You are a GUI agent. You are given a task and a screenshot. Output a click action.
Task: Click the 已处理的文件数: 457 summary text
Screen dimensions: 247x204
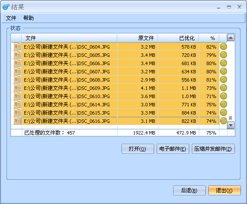tap(49, 133)
